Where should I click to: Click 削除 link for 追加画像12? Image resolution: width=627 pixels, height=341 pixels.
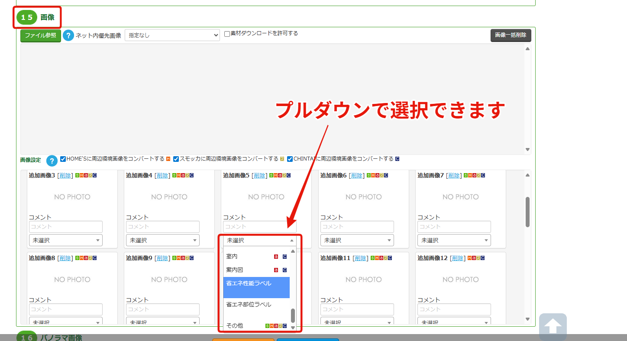click(457, 258)
